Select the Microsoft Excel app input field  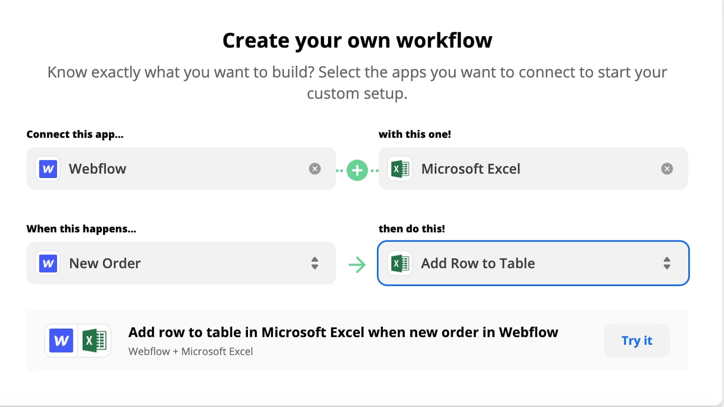click(533, 168)
